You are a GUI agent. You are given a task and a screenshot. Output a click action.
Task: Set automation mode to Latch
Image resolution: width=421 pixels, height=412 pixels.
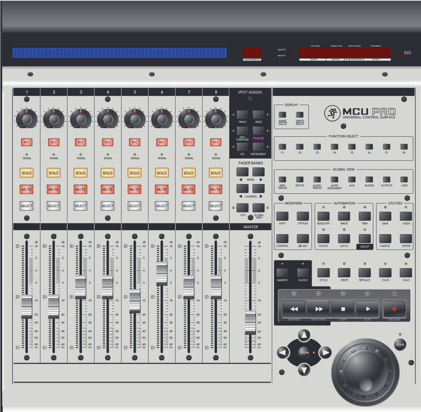[x=344, y=239]
